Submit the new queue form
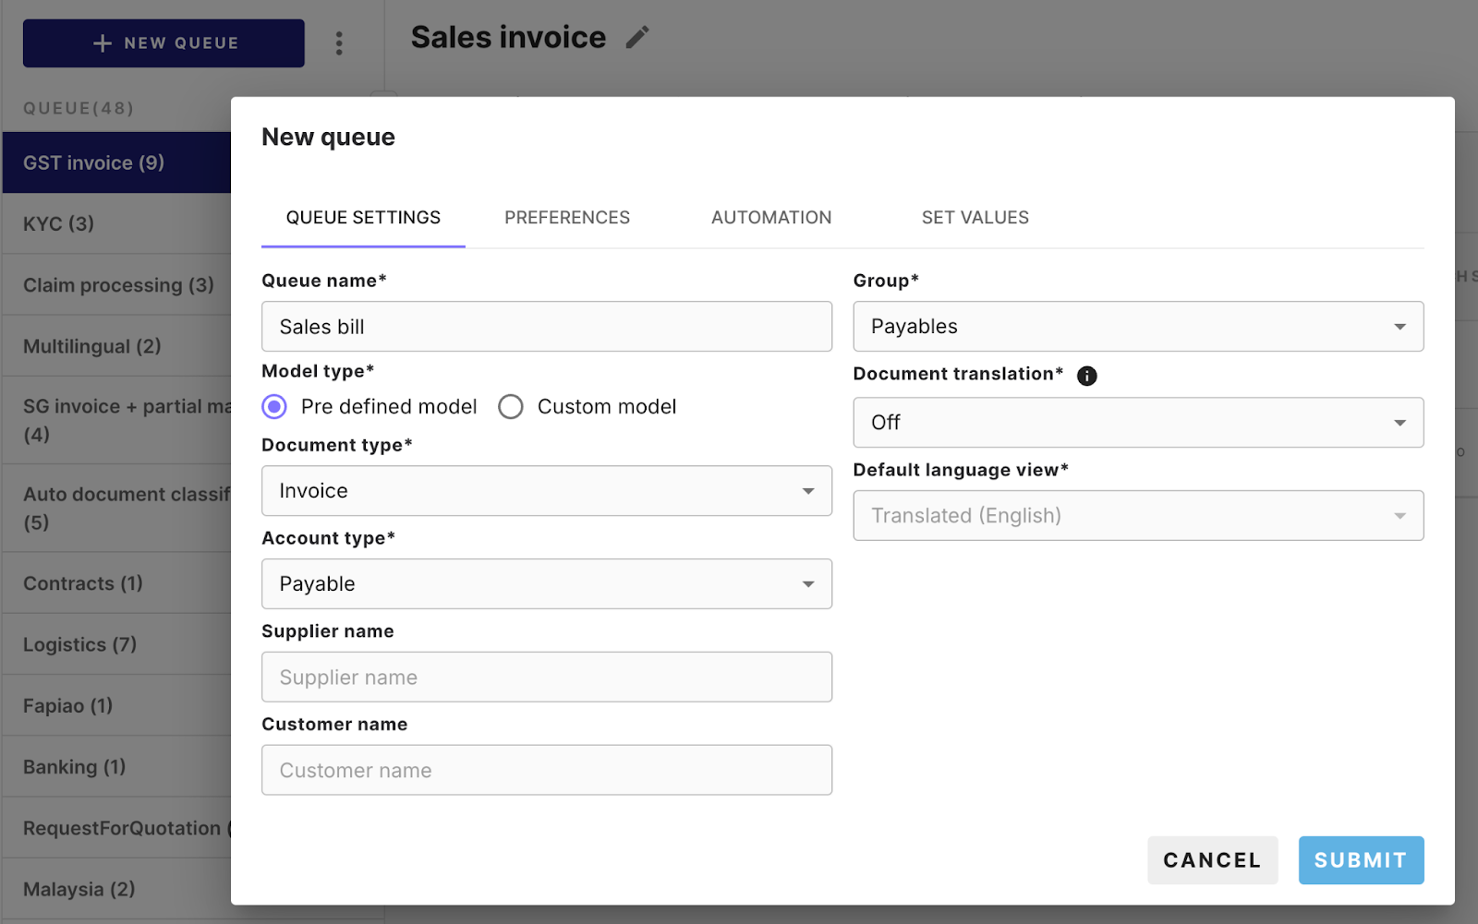 click(1362, 860)
